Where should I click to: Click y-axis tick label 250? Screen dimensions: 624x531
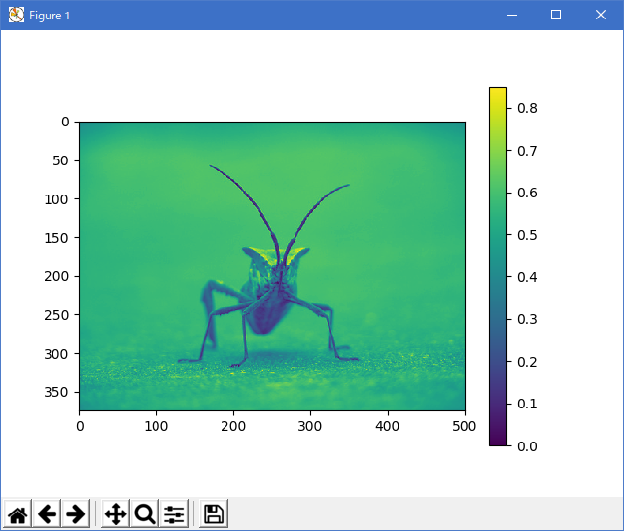(56, 315)
